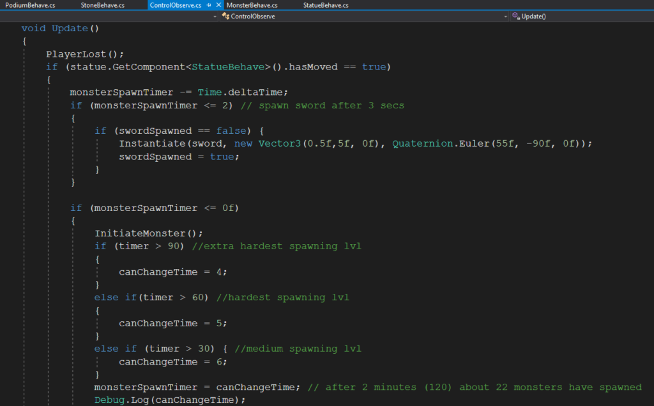
Task: Click the 'canChangeTime = 6;' line
Action: (172, 362)
